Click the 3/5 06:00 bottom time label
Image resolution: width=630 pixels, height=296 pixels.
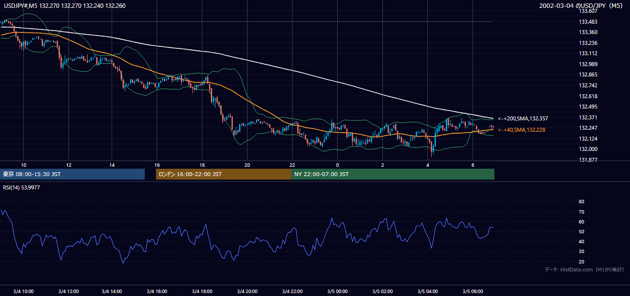[473, 291]
